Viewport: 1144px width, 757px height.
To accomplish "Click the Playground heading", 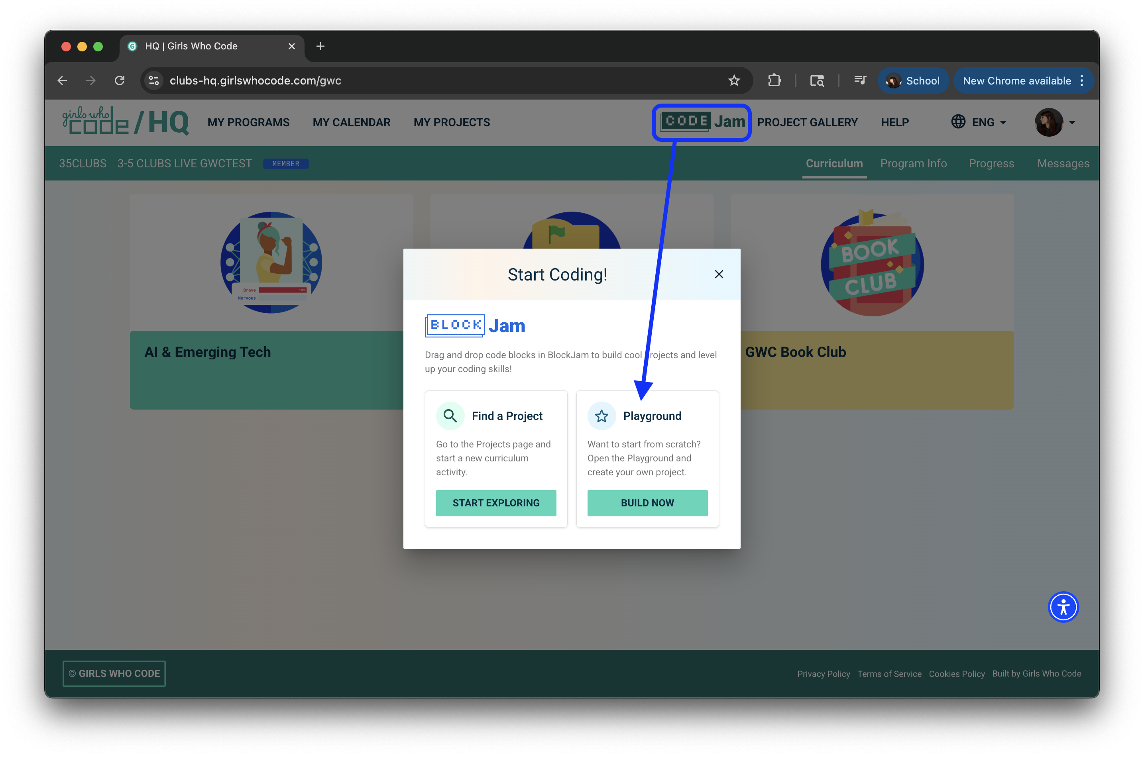I will tap(652, 416).
